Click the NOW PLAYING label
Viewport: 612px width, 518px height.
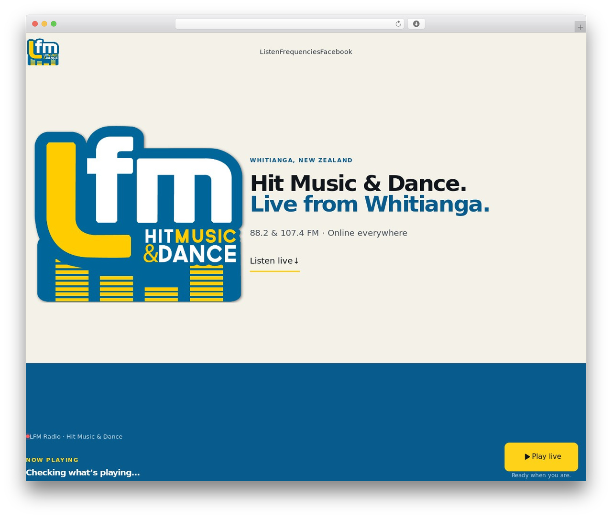click(x=52, y=460)
